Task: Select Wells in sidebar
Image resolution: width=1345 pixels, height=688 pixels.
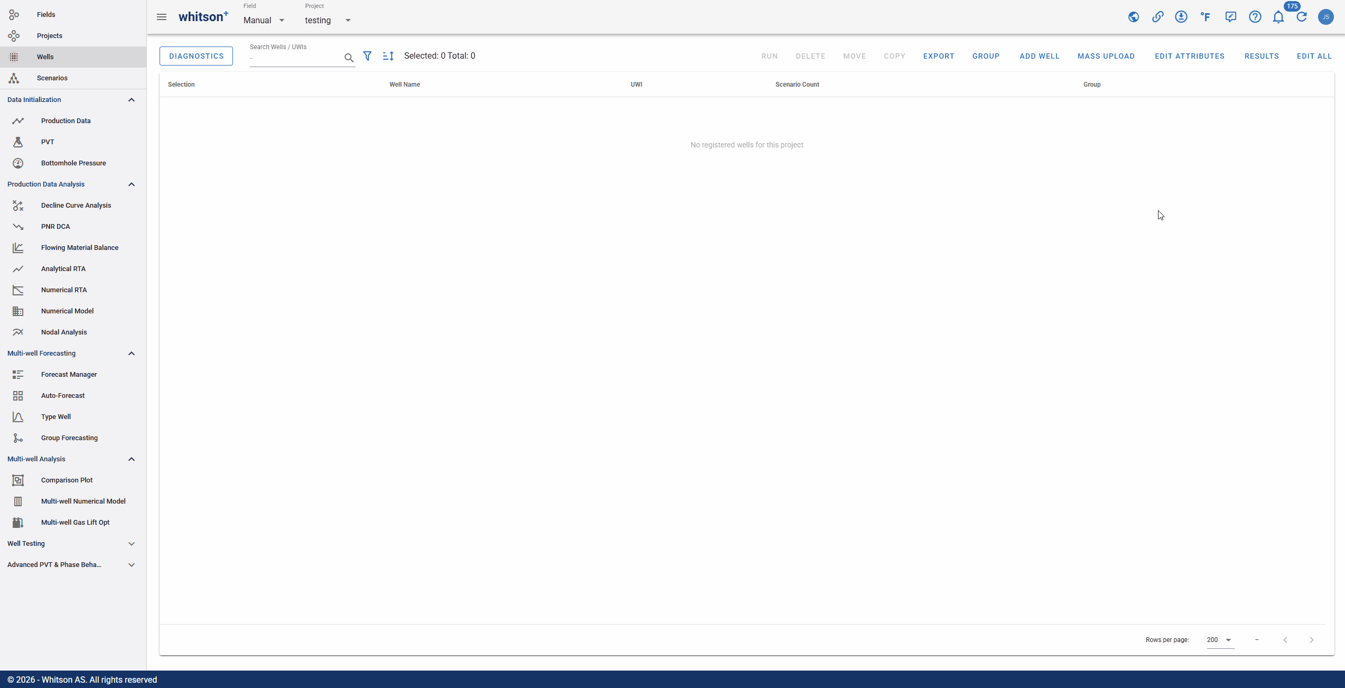Action: tap(73, 57)
